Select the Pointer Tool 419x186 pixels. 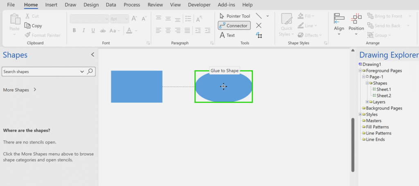234,16
